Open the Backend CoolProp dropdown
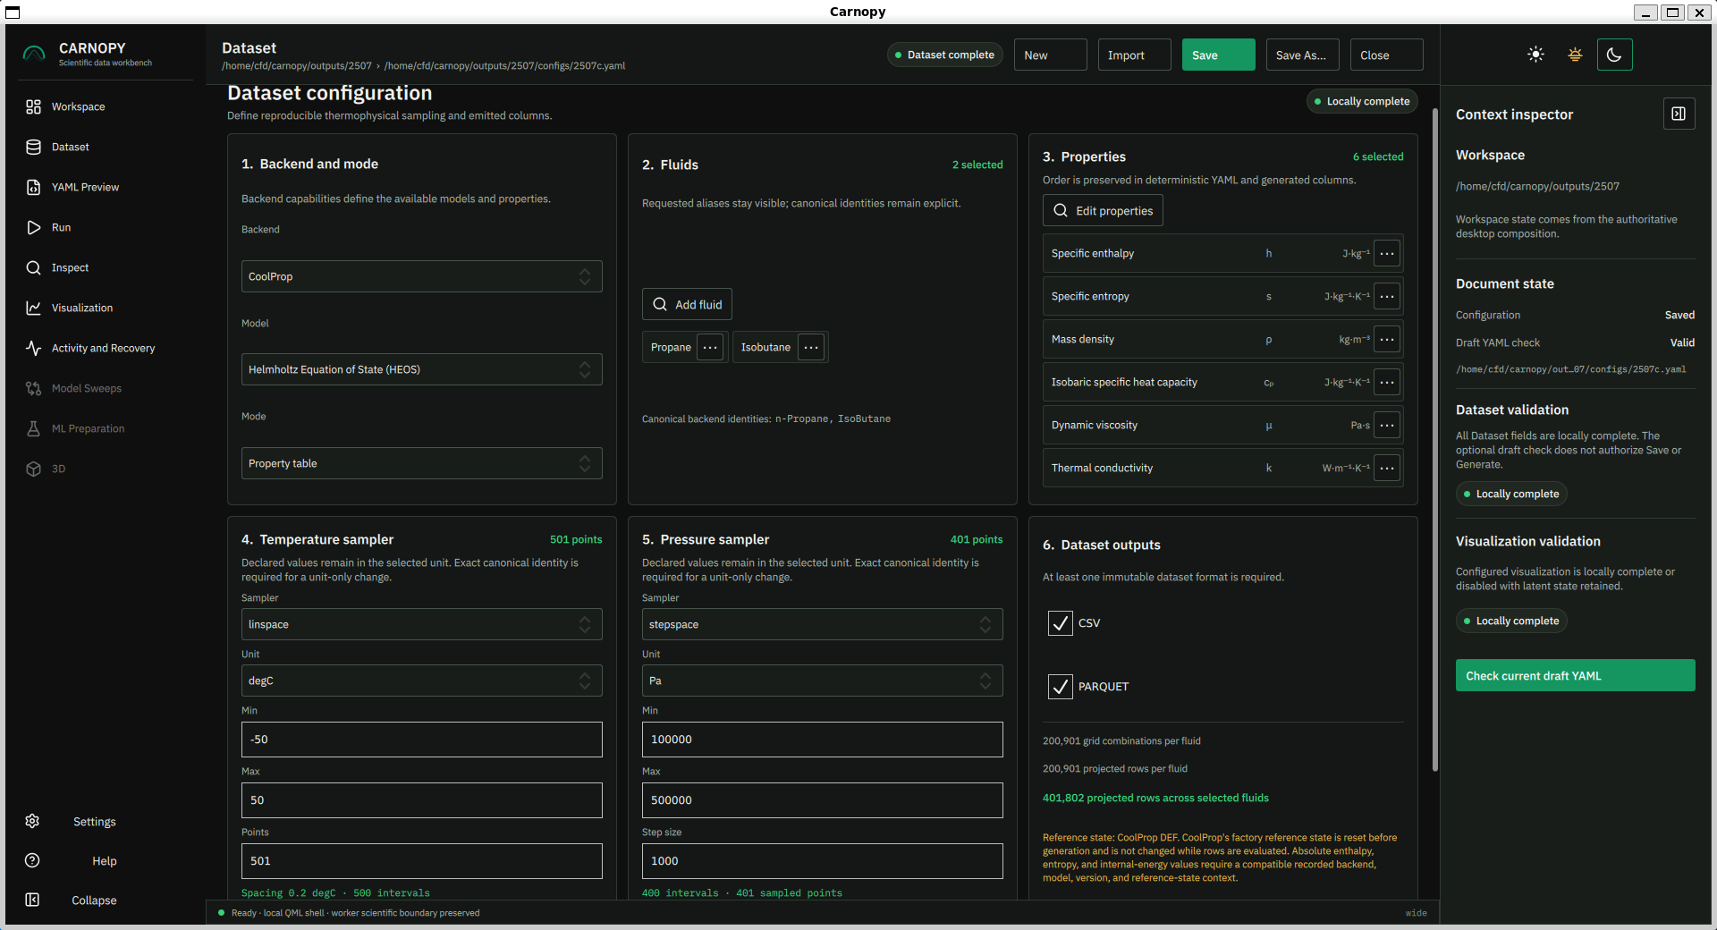The image size is (1717, 930). (x=421, y=276)
